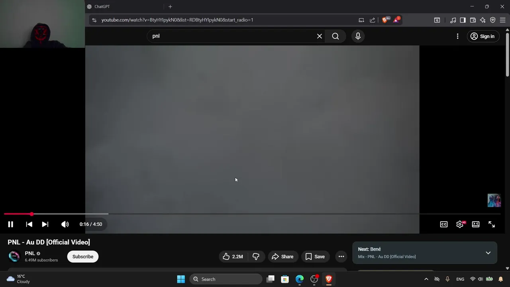Open the speaker volume tray icon
This screenshot has height=287, width=510.
click(480, 279)
